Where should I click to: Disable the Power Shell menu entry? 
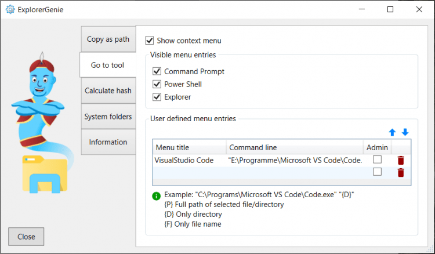[157, 84]
